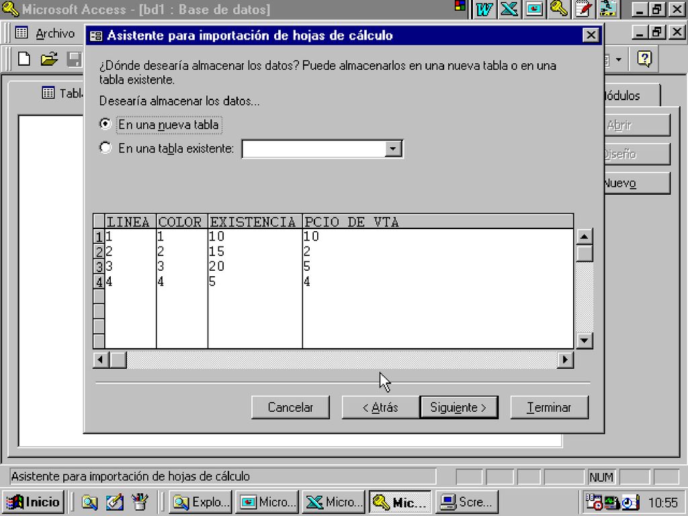The width and height of the screenshot is (688, 516).
Task: Click the scheduler tray icon with red clock
Action: [x=594, y=502]
